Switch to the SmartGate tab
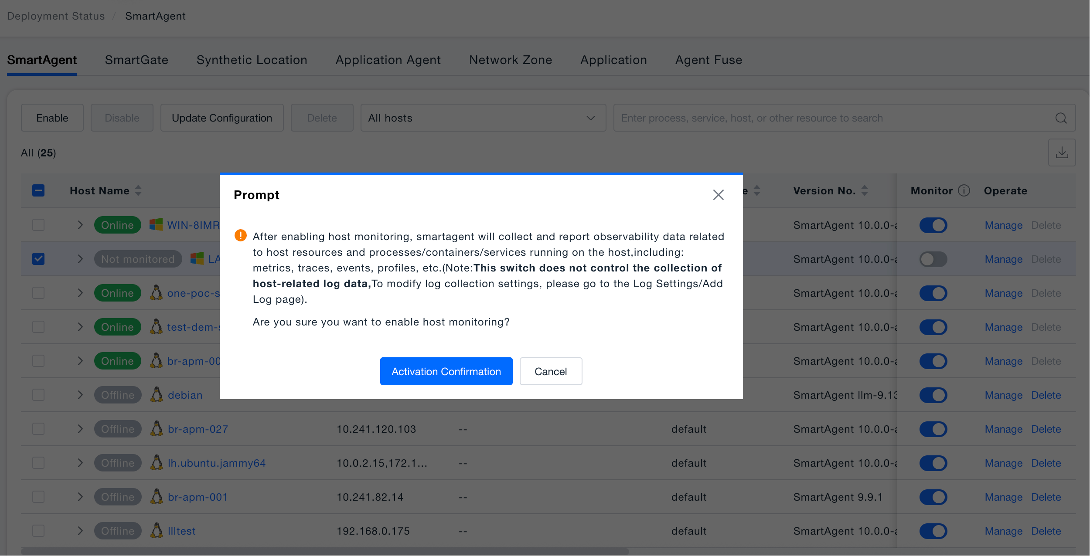 pos(136,60)
